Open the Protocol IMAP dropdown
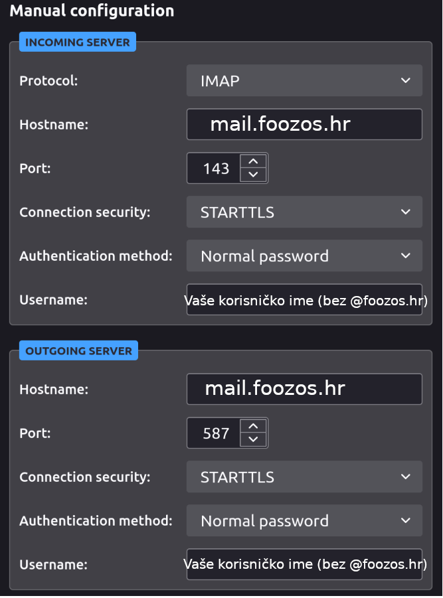Screen dimensions: 443x598 304,80
